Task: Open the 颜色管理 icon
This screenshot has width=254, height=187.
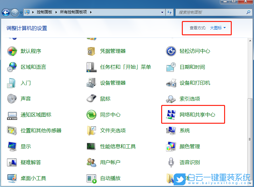Action: (171, 147)
